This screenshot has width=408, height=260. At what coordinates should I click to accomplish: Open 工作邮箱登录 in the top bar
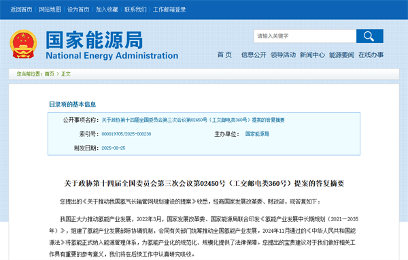coord(169,10)
